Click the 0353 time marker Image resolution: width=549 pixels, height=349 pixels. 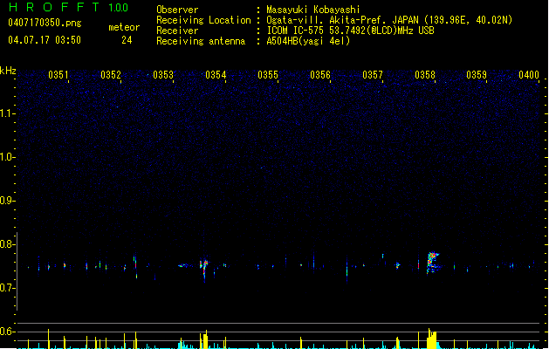[163, 75]
